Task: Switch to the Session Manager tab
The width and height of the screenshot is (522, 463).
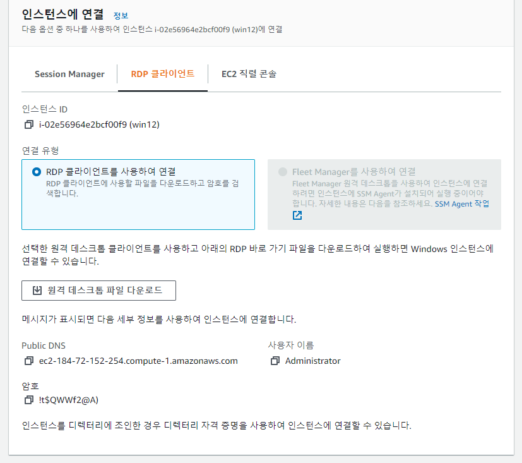Action: click(69, 74)
